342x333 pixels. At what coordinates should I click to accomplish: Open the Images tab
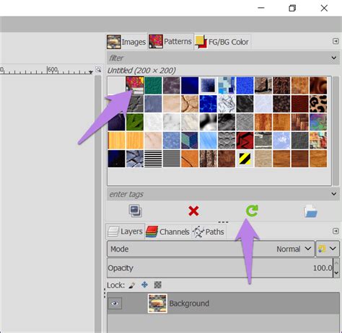(126, 42)
